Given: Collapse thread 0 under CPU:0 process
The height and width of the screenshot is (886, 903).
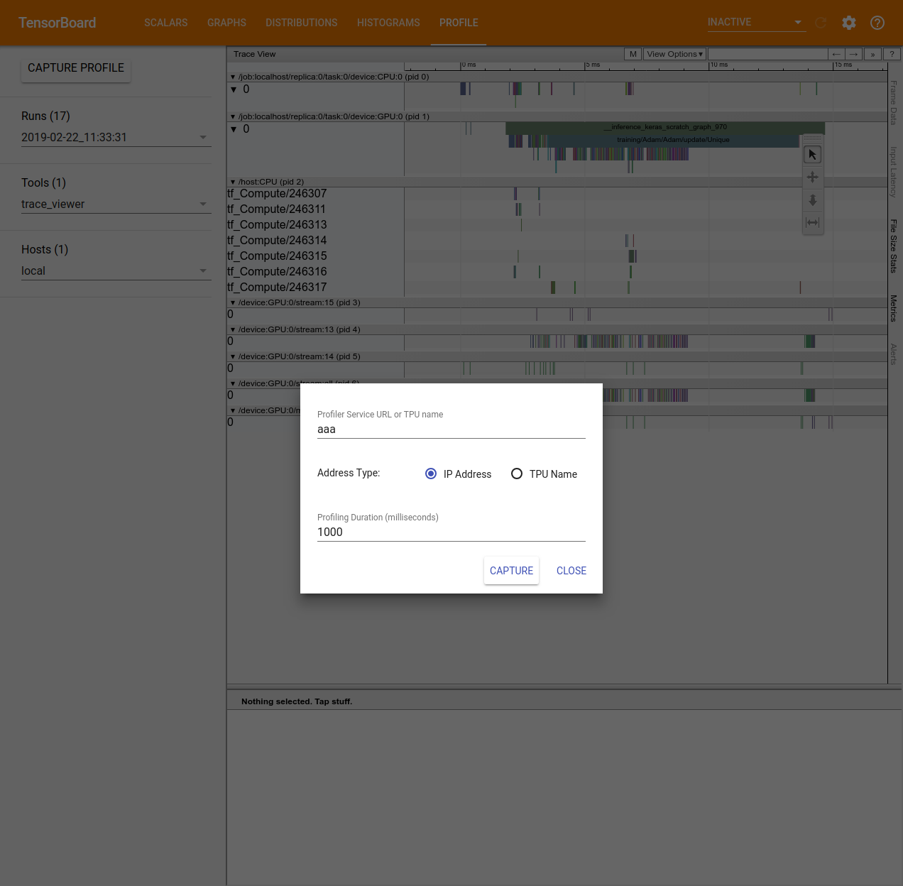Looking at the screenshot, I should (234, 89).
